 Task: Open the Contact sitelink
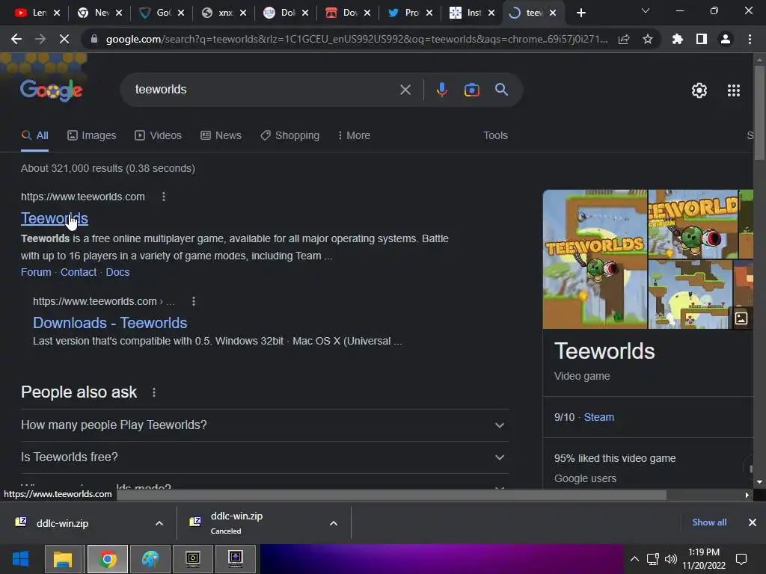tap(78, 272)
